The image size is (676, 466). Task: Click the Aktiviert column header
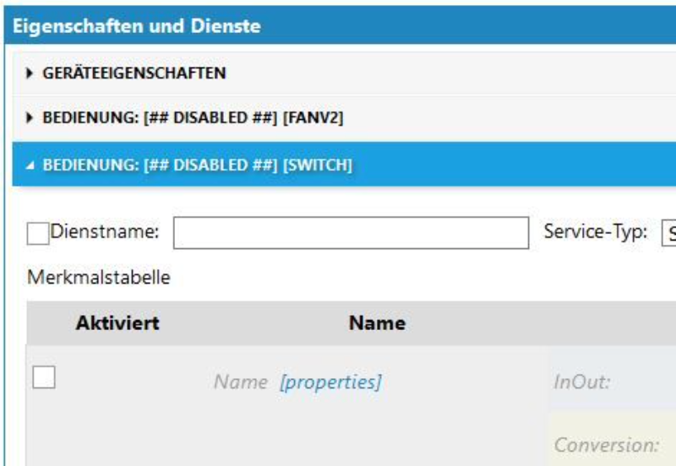click(117, 323)
